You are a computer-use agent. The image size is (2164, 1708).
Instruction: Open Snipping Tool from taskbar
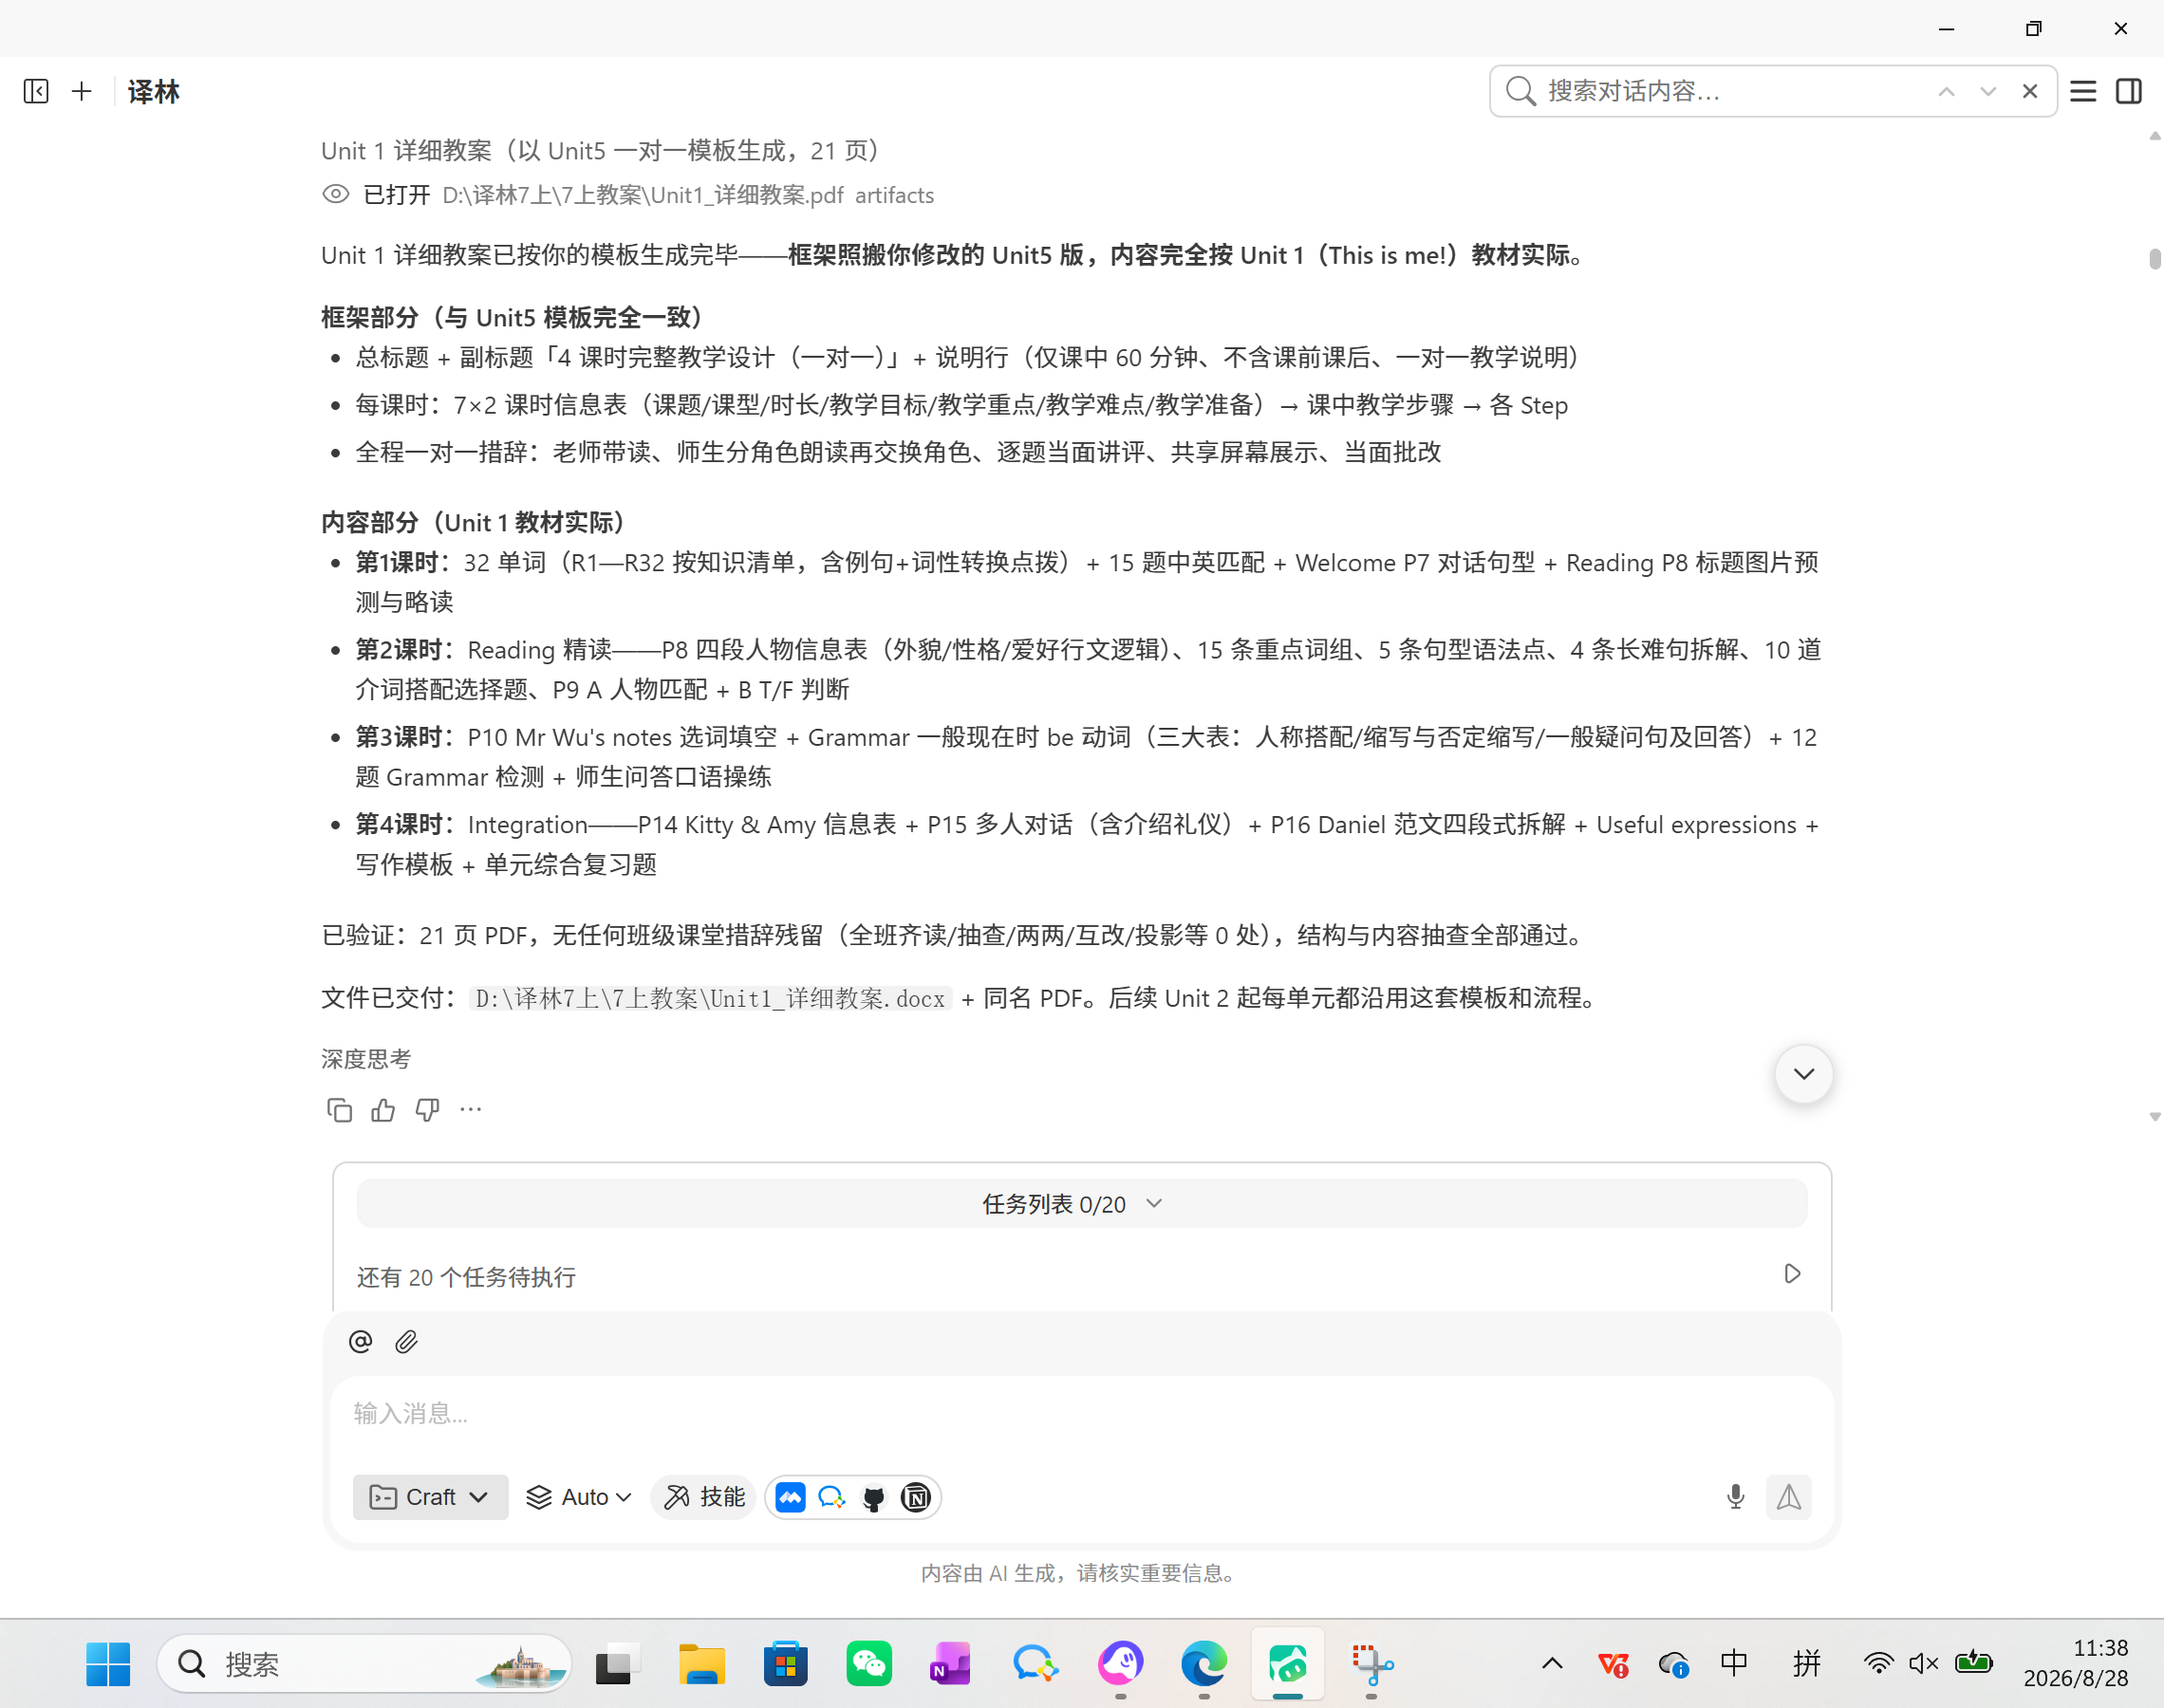click(1372, 1664)
